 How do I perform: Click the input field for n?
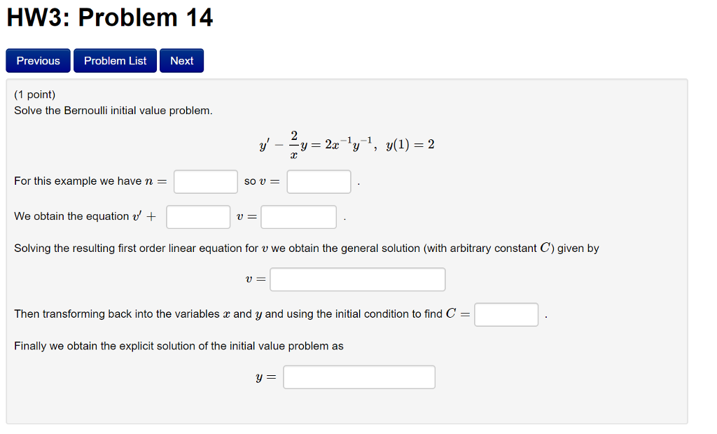click(x=205, y=181)
